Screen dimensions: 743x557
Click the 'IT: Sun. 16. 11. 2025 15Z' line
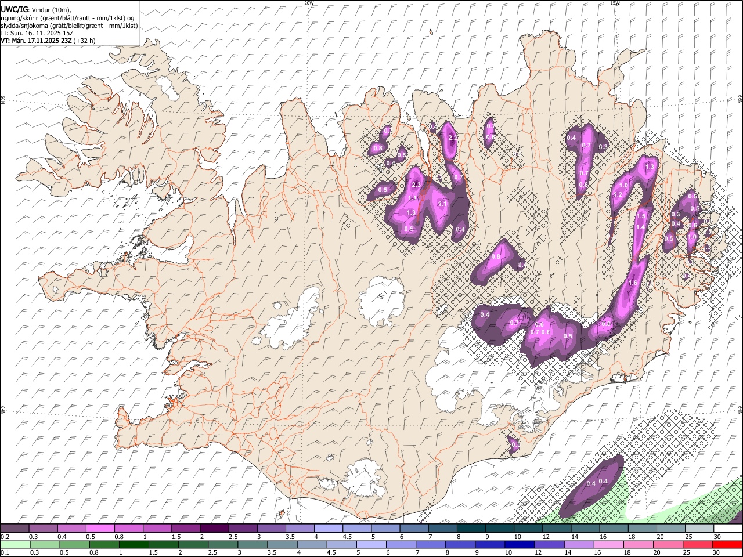[x=37, y=33]
